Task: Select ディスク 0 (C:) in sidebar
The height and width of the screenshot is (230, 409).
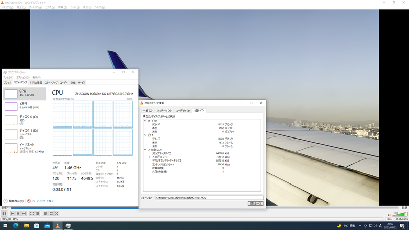Action: click(24, 120)
